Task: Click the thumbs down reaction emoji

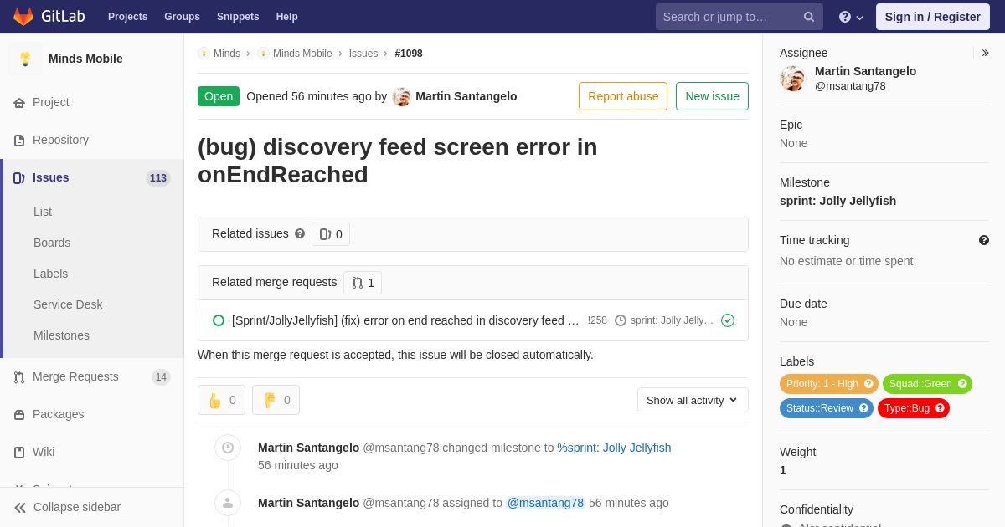Action: click(270, 400)
